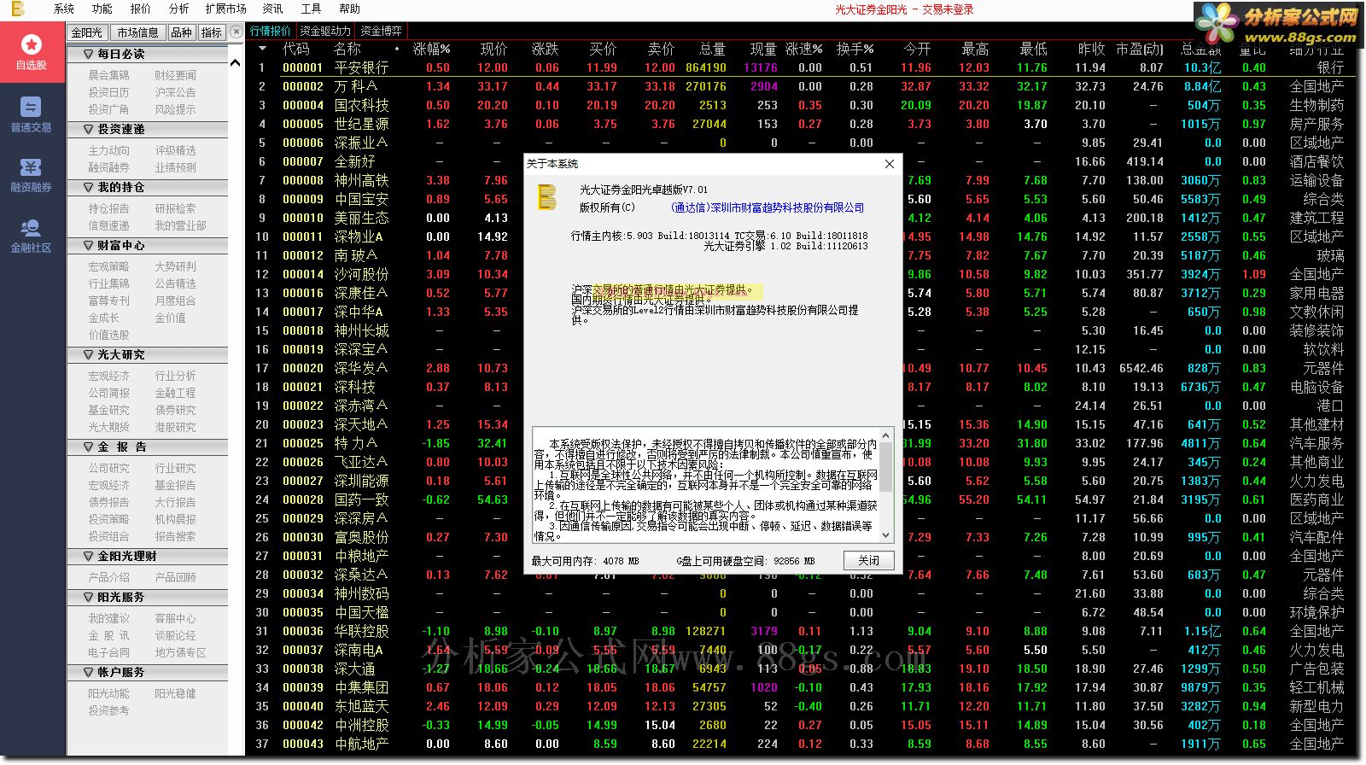Image resolution: width=1366 pixels, height=765 pixels.
Task: Open the 光大期货 link
Action: pyautogui.click(x=109, y=427)
